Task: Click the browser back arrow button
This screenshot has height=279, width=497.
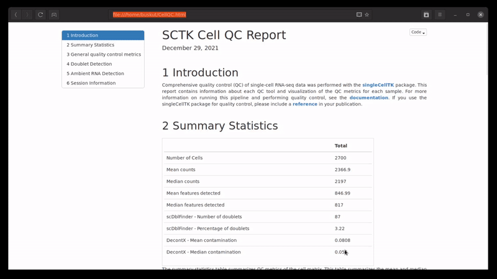Action: tap(16, 15)
